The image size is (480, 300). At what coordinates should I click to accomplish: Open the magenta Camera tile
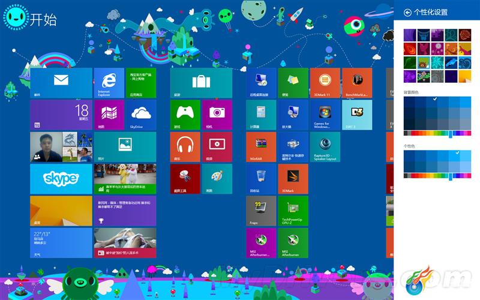click(217, 115)
